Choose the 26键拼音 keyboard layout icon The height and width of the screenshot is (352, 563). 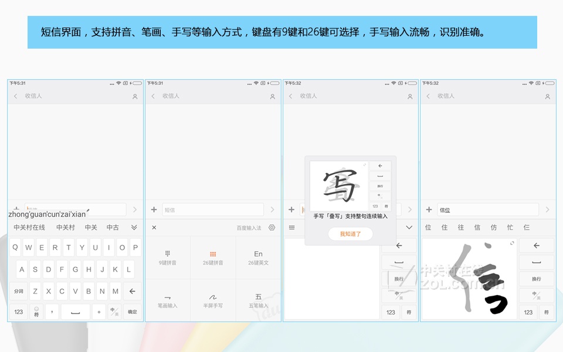(213, 255)
